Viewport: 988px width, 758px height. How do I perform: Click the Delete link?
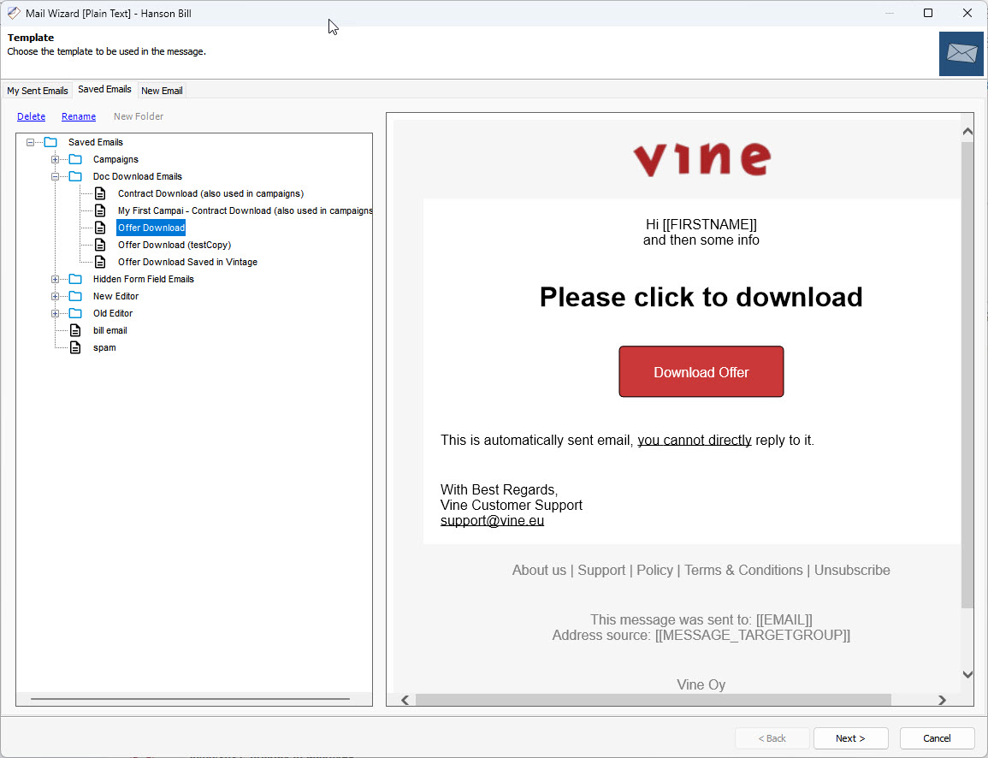click(x=31, y=116)
